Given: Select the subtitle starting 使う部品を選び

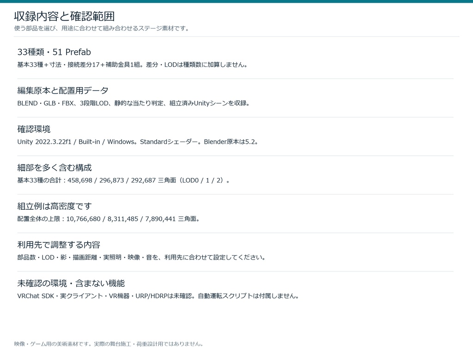Looking at the screenshot, I should [102, 29].
